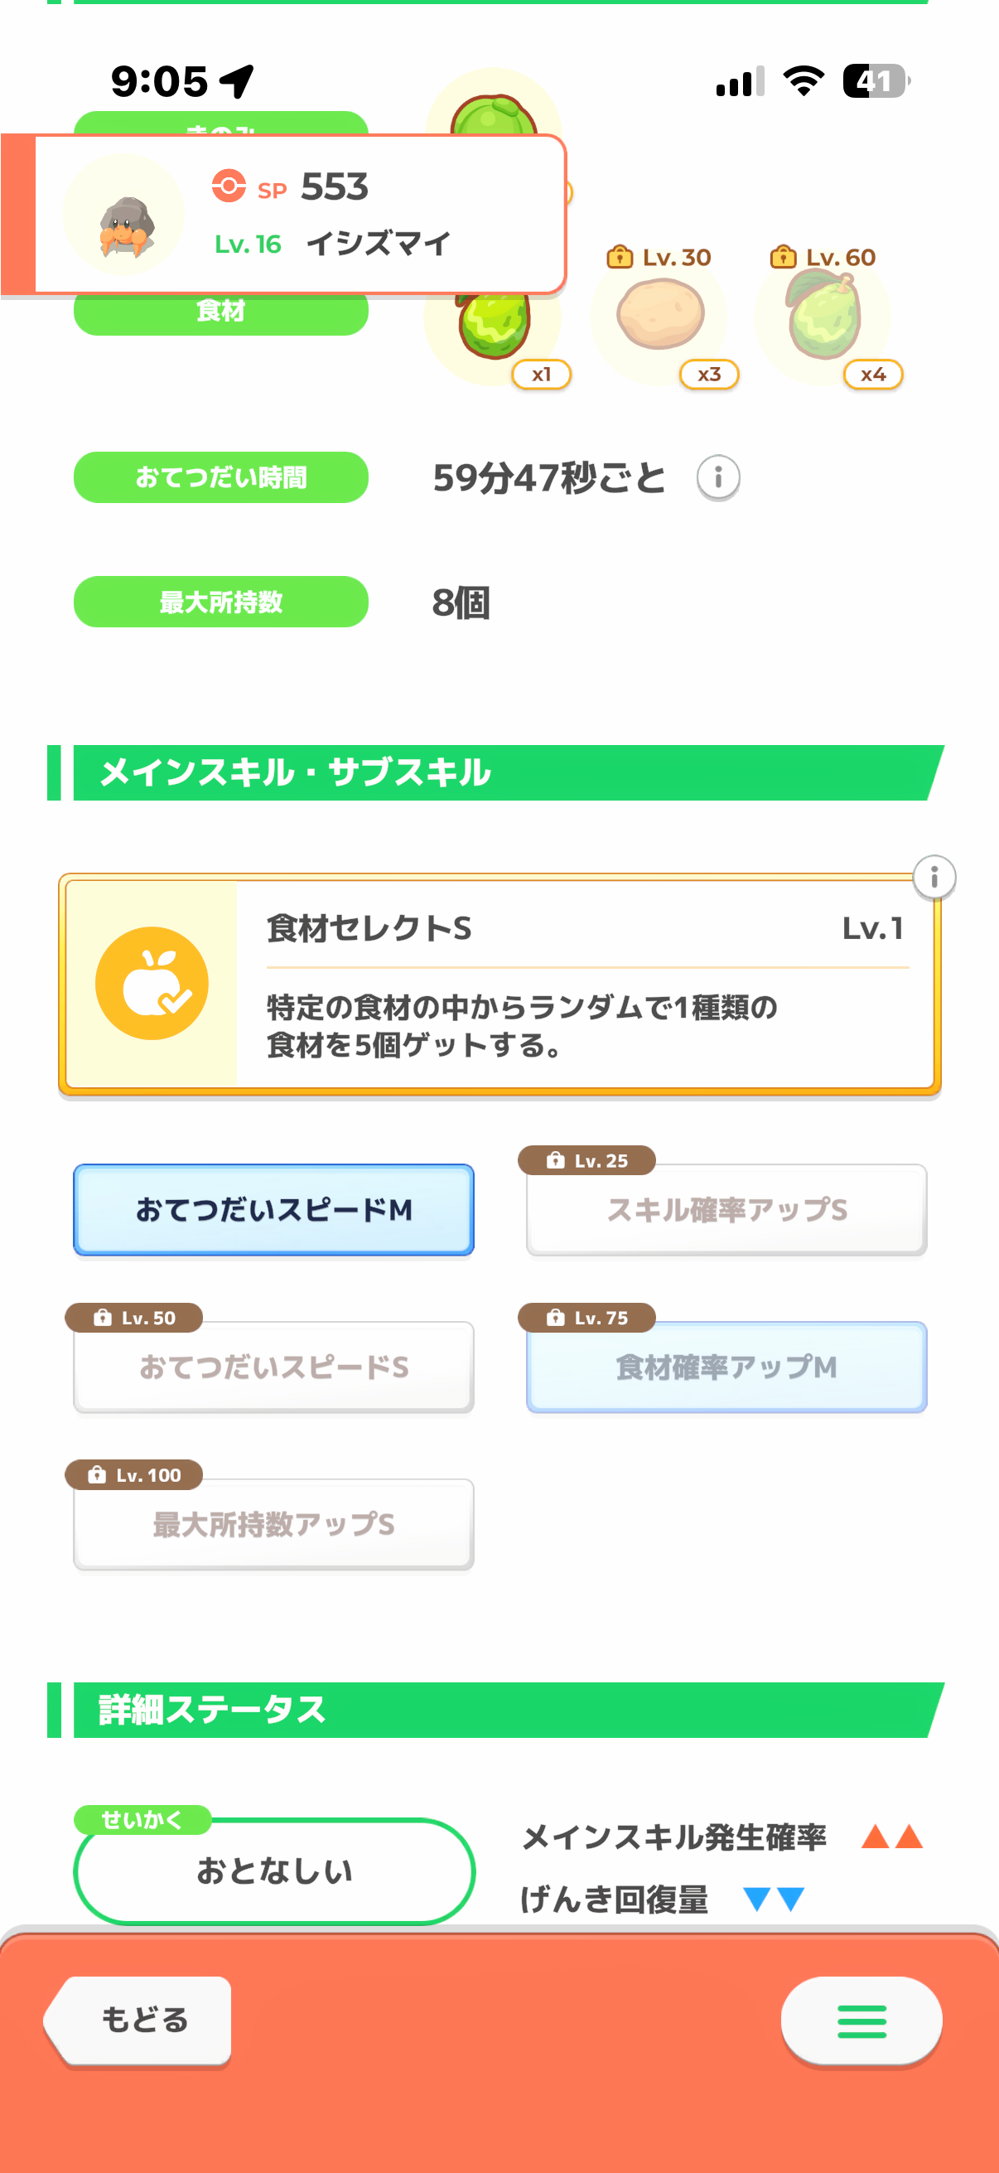This screenshot has height=2173, width=999.
Task: Tap the おとなしい nature box
Action: 274,1871
